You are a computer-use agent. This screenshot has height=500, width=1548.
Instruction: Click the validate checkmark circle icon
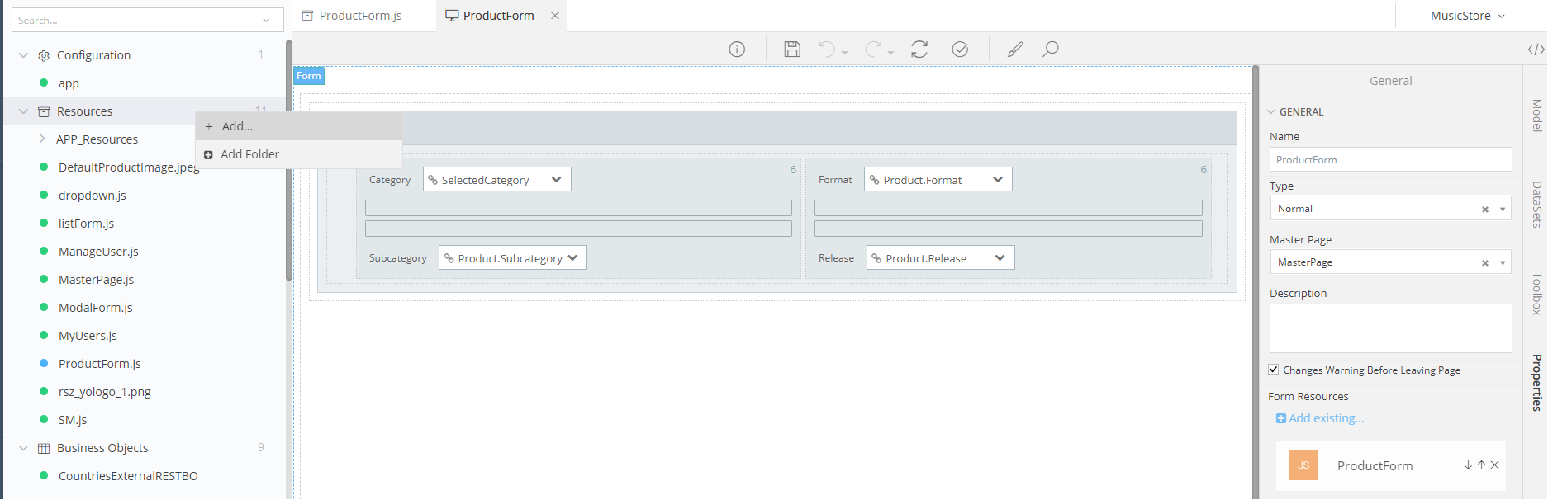click(x=960, y=50)
